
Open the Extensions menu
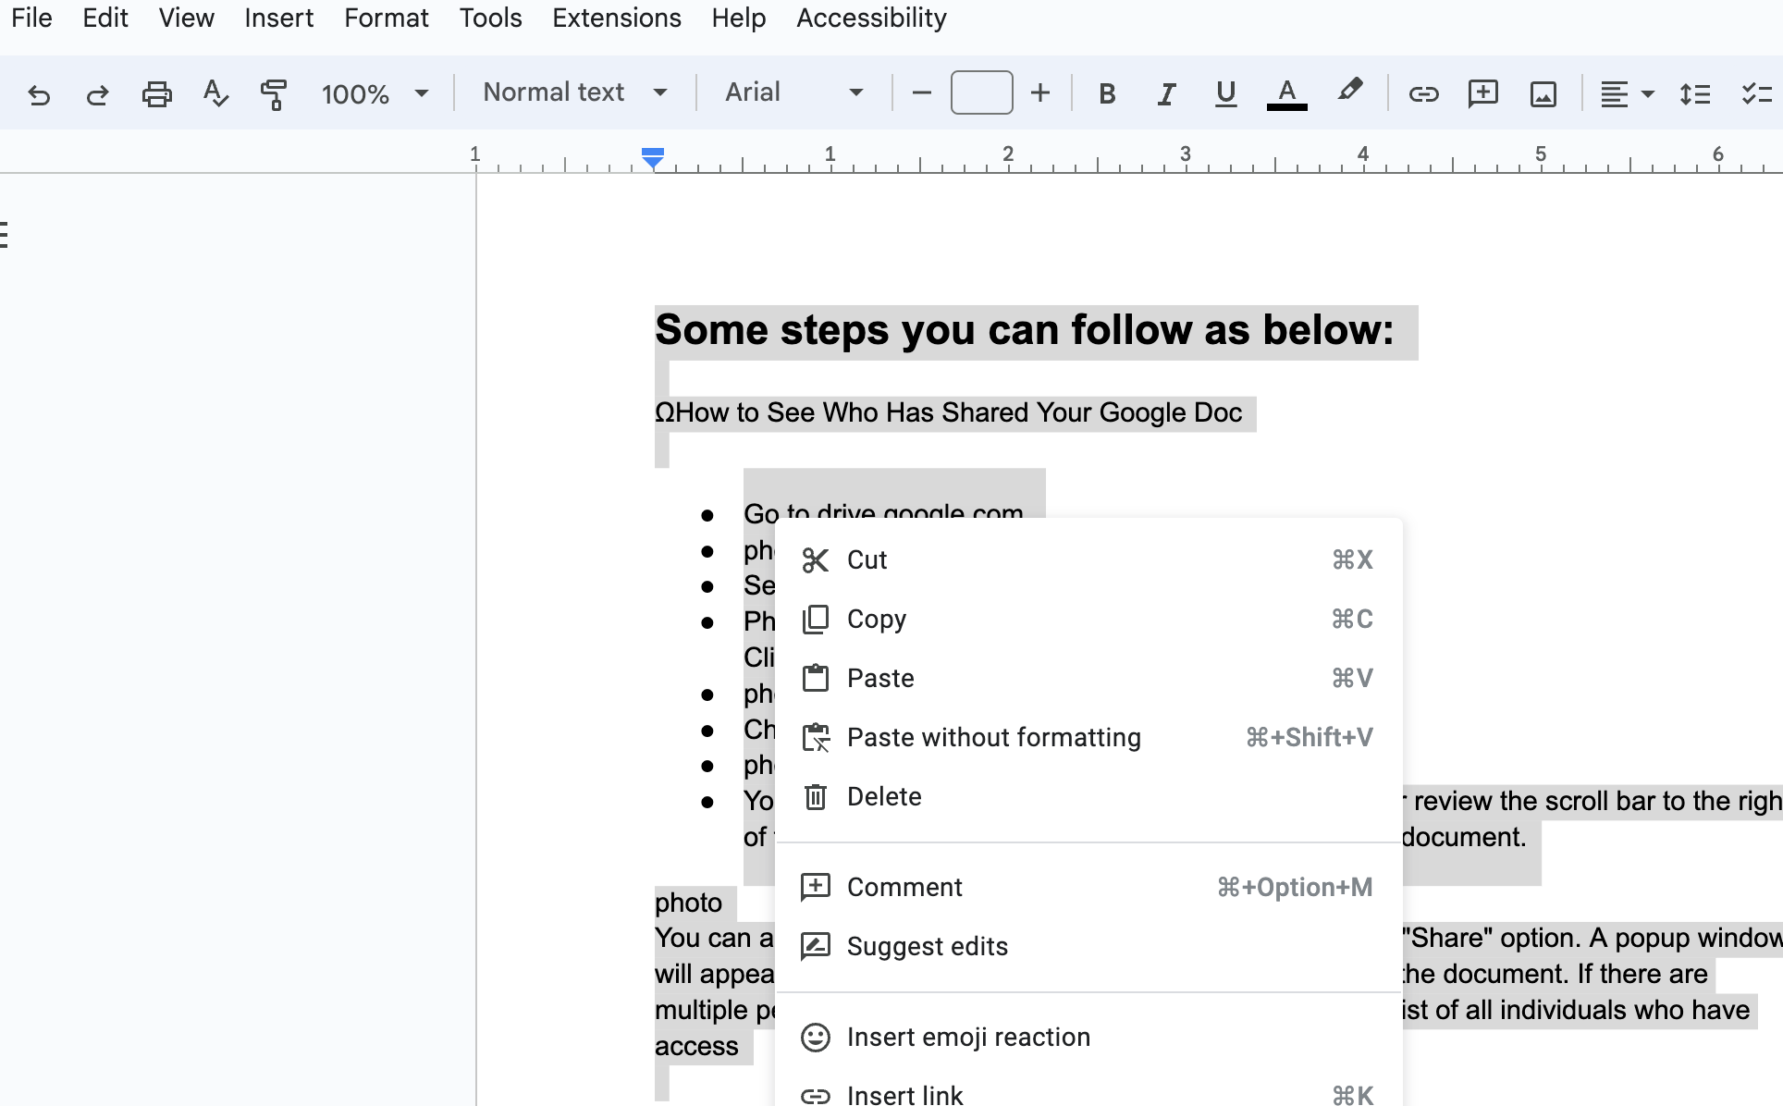[x=617, y=18]
